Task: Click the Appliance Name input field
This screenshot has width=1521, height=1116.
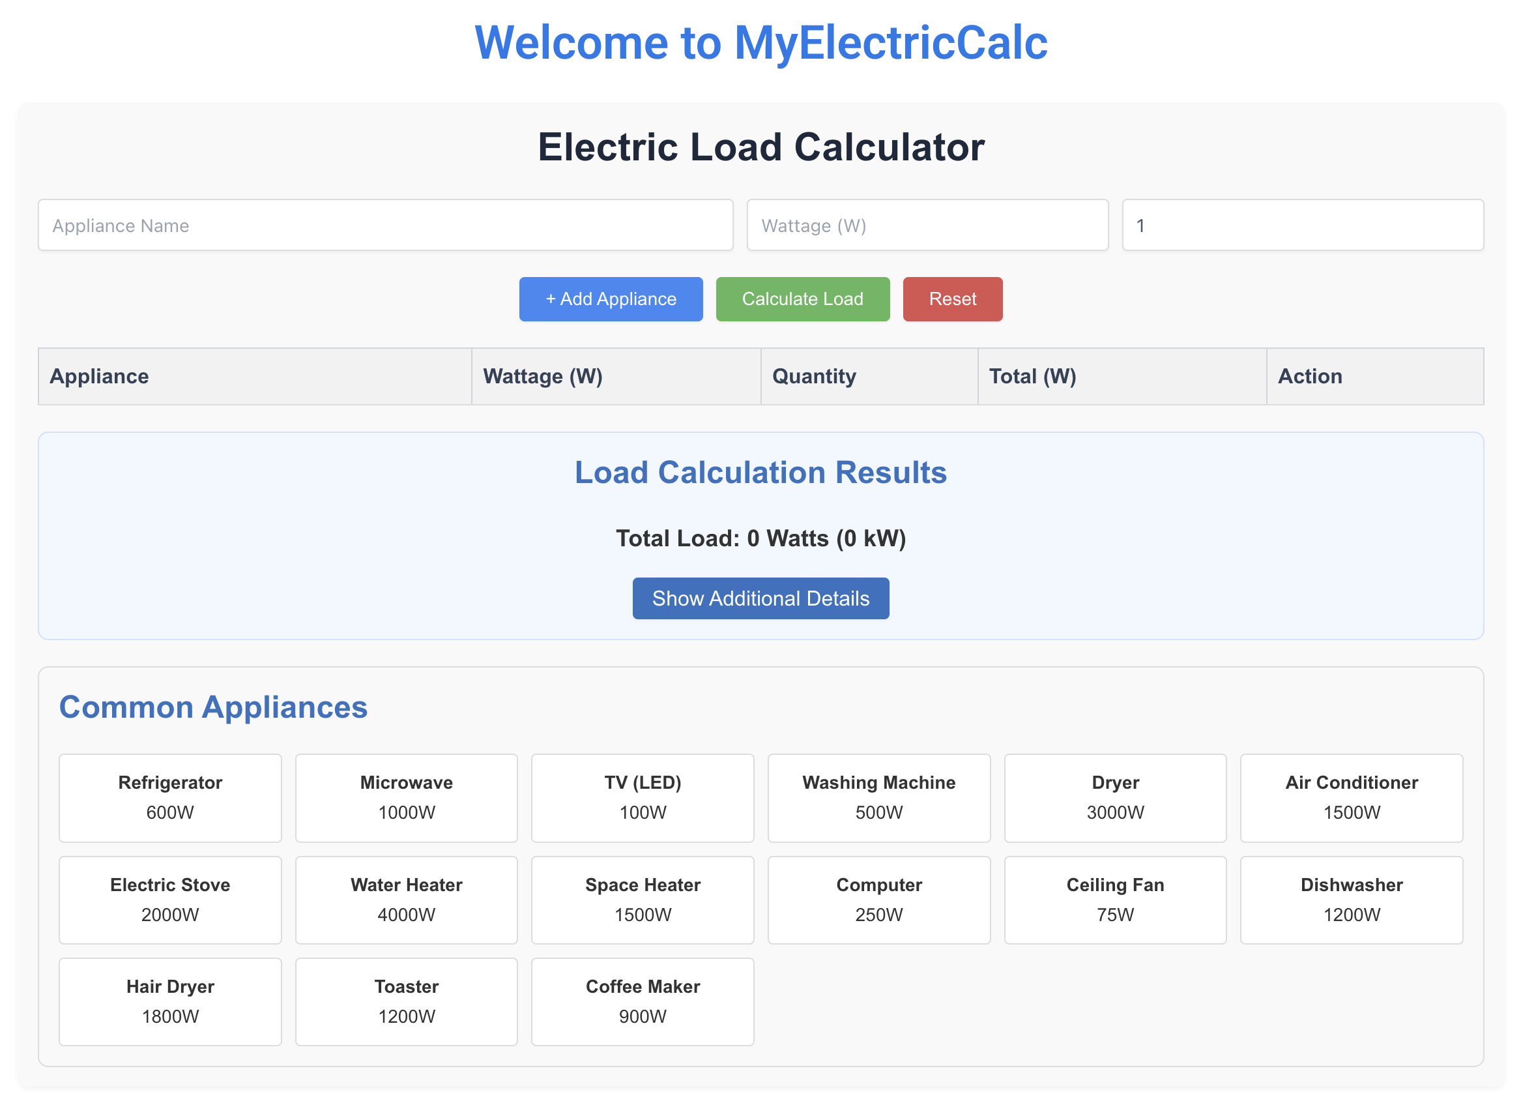Action: [385, 225]
